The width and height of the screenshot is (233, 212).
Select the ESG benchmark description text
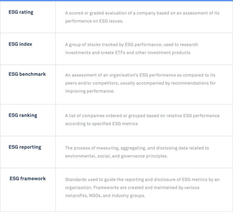[x=140, y=83]
